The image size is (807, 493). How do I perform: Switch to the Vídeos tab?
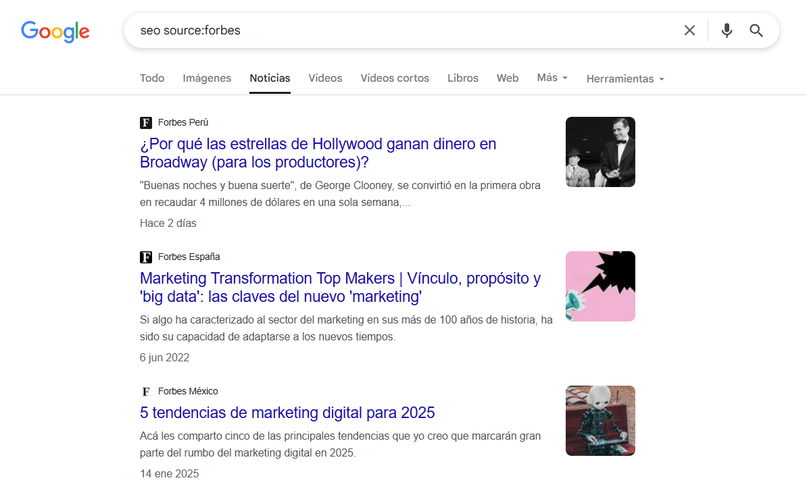coord(325,78)
